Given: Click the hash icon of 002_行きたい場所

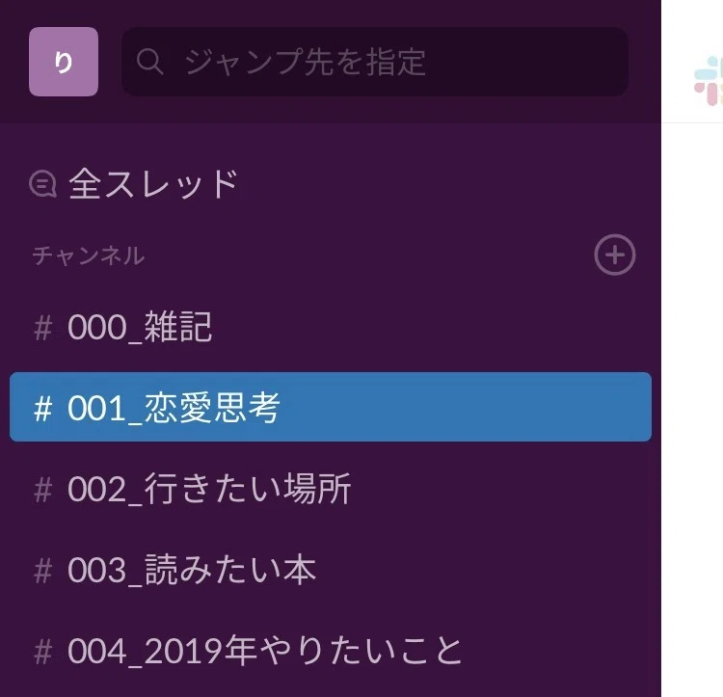Looking at the screenshot, I should pyautogui.click(x=42, y=490).
